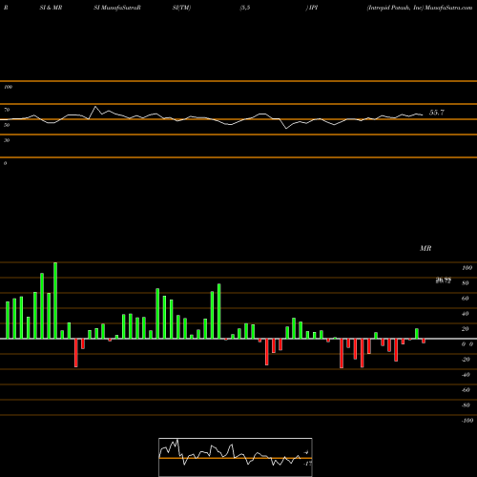The image size is (477, 477).
Task: Click the RSI 30 level axis label
Action: [x=7, y=140]
